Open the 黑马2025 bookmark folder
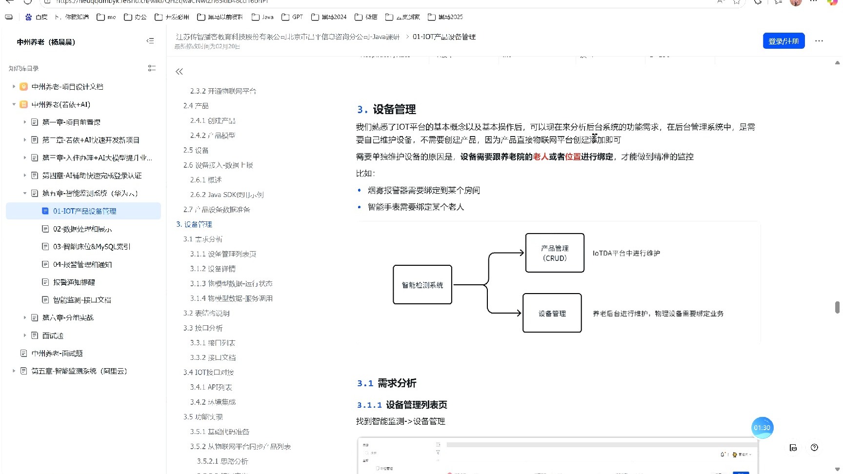Image resolution: width=843 pixels, height=474 pixels. tap(445, 17)
